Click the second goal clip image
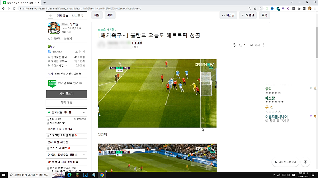The image size is (318, 178). [157, 157]
